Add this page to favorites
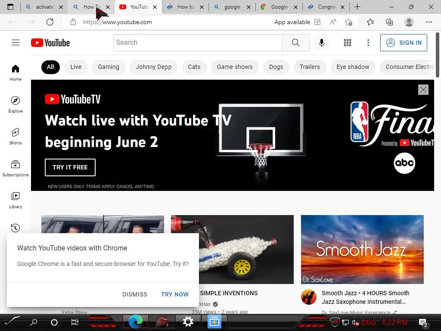The image size is (441, 331). (x=348, y=22)
